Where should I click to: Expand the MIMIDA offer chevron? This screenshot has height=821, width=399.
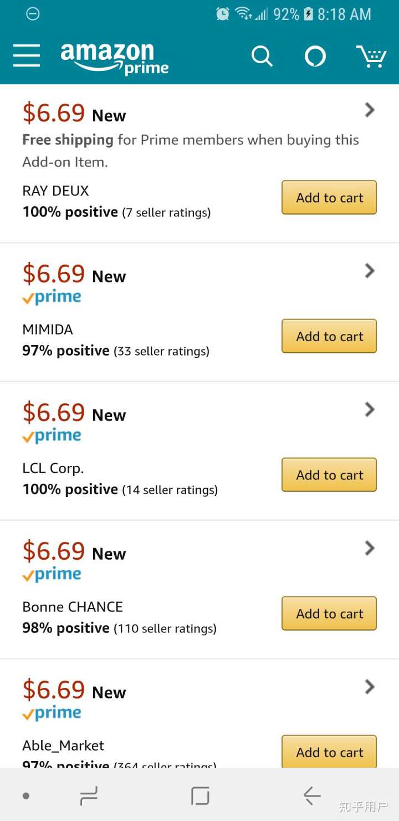coord(370,271)
